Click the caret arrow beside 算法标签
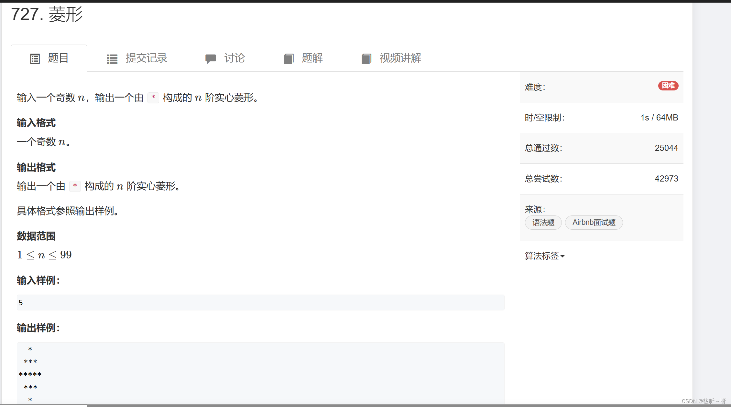This screenshot has height=407, width=731. coord(562,256)
